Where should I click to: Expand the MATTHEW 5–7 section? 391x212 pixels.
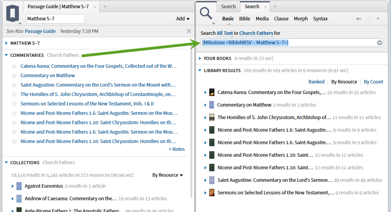6,43
